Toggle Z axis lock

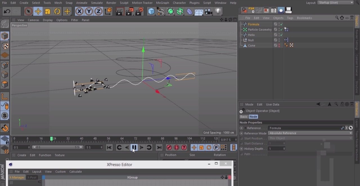(x=98, y=12)
